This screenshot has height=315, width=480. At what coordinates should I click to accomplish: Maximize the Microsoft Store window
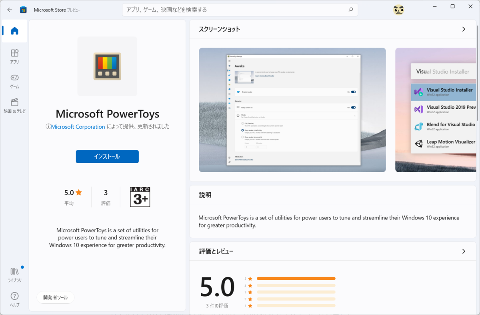[x=452, y=6]
